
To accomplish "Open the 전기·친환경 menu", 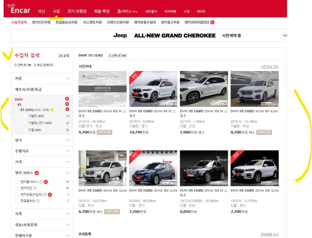I will [77, 11].
